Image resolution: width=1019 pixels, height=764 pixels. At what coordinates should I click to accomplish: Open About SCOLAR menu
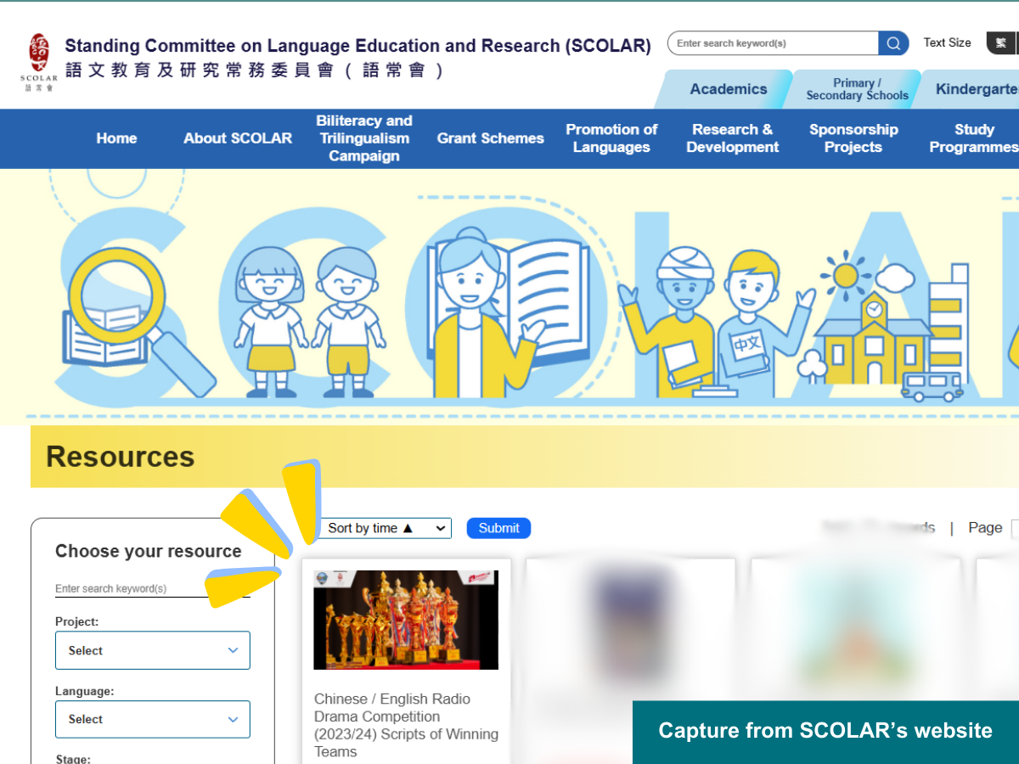[x=238, y=138]
